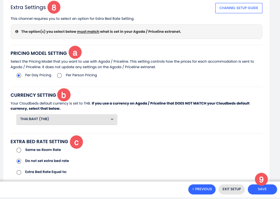280x199 pixels.
Task: Select Do not set extra bed rate
Action: coord(19,161)
